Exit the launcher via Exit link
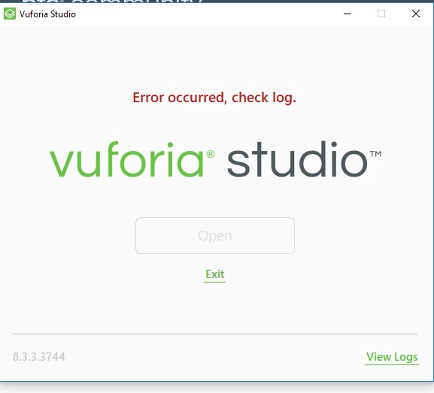Screen dimensions: 434x393 click(x=215, y=274)
